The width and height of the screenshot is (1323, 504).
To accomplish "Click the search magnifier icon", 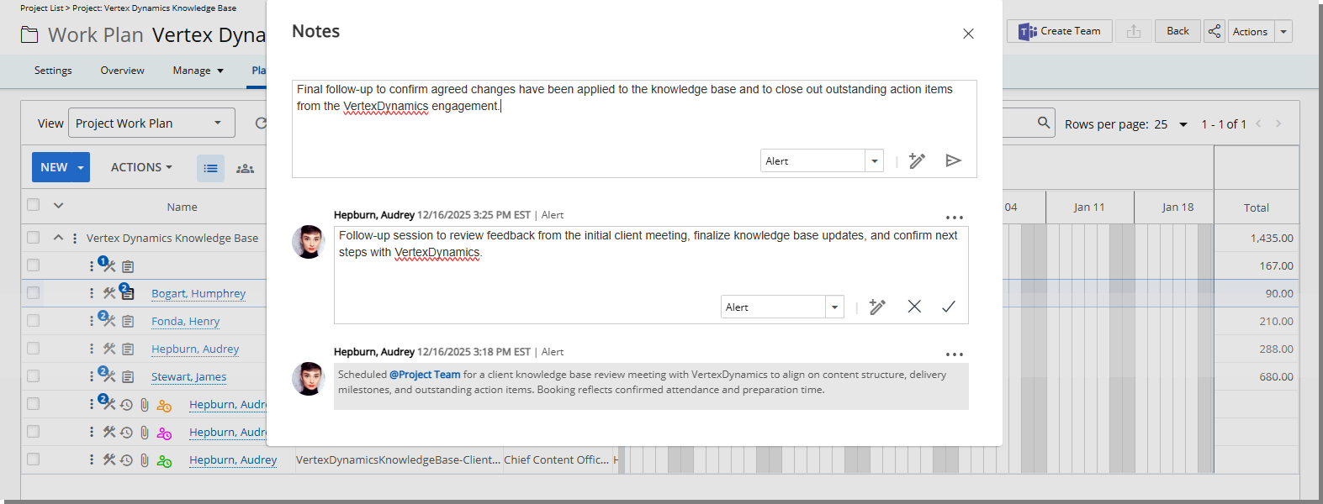I will [x=1044, y=123].
